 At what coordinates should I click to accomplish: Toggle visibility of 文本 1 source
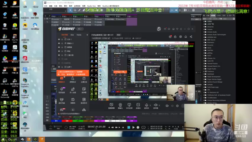coord(59,39)
